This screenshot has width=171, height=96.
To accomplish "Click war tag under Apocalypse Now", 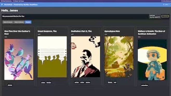I will click(x=115, y=83).
